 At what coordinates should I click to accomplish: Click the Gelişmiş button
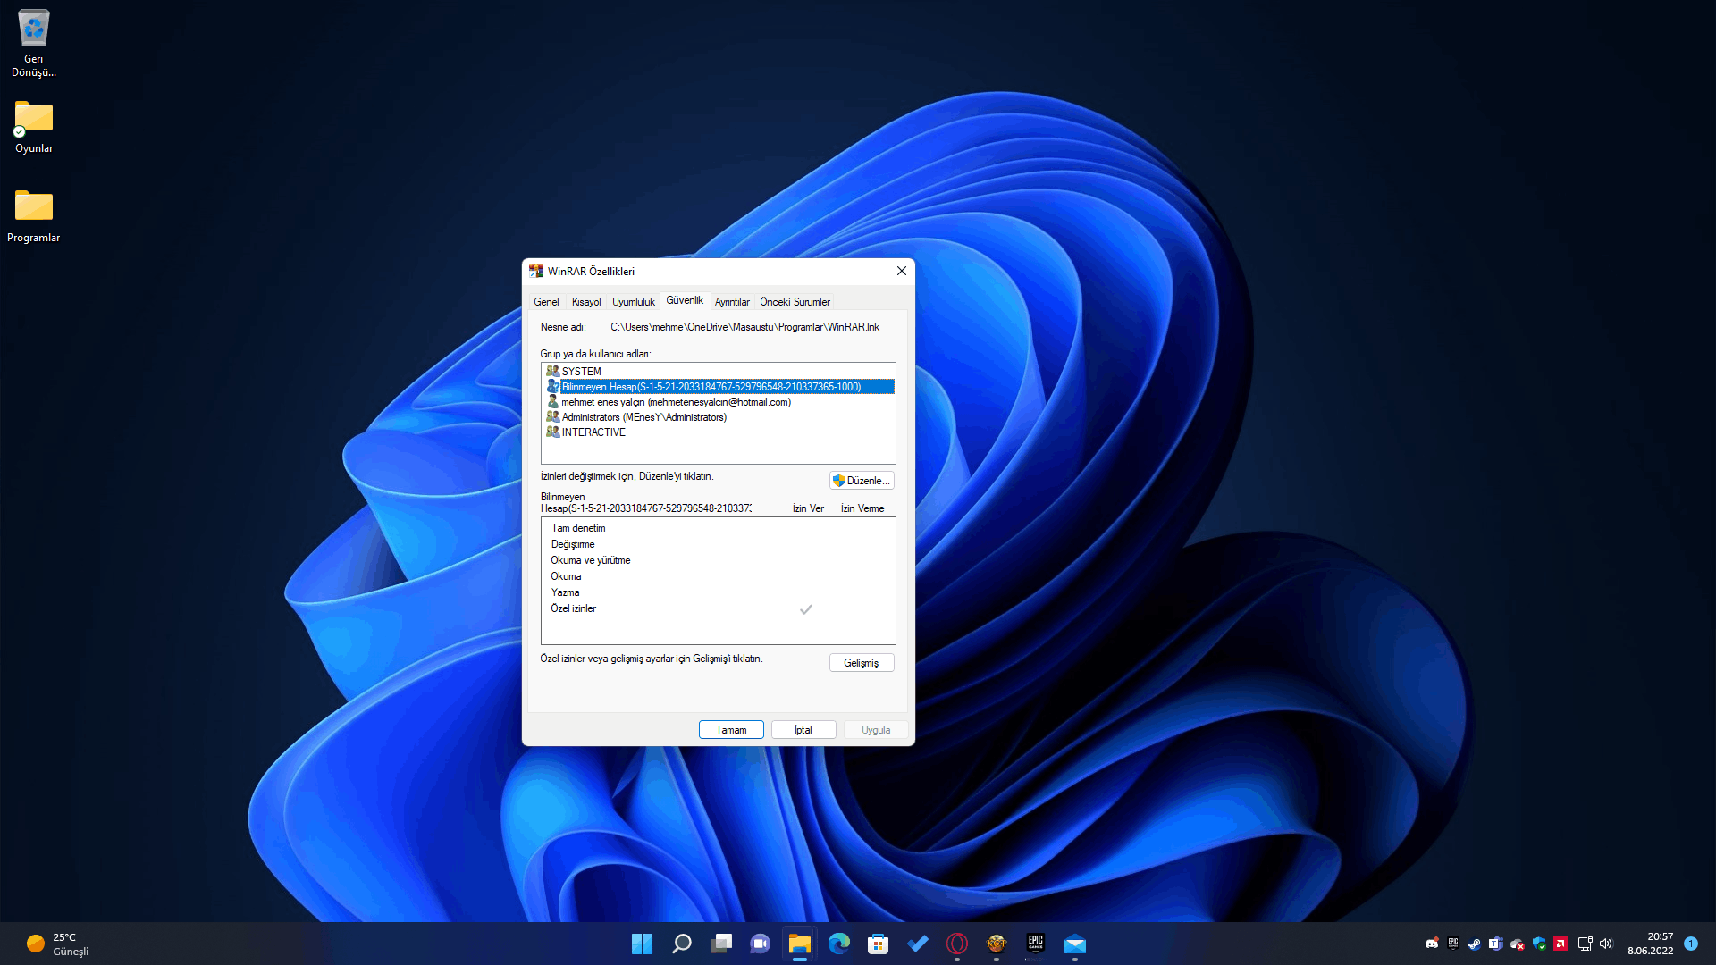[x=862, y=663]
